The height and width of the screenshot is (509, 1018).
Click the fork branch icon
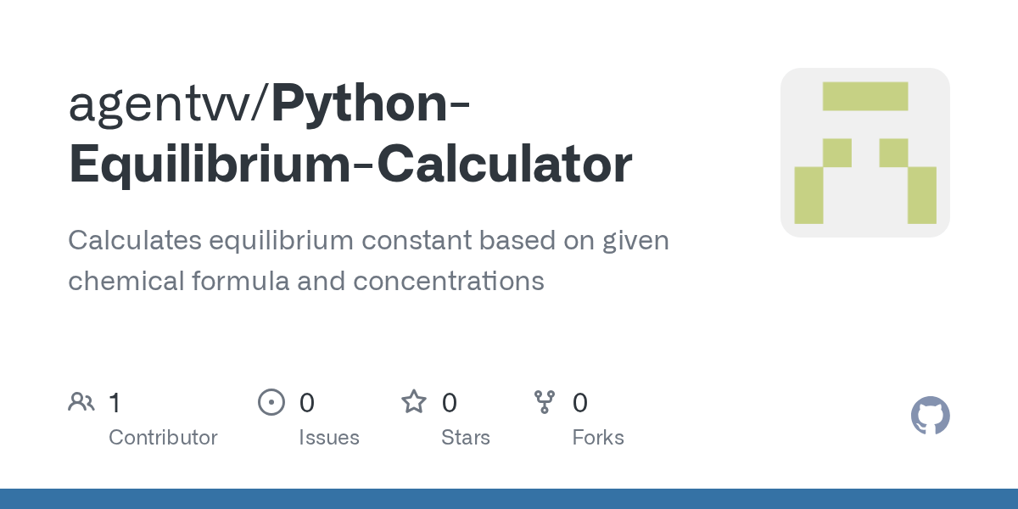tap(544, 402)
